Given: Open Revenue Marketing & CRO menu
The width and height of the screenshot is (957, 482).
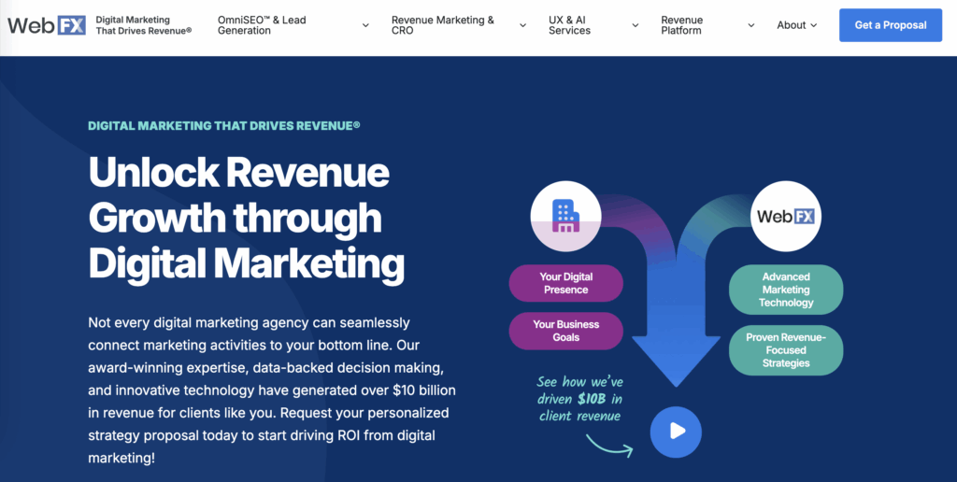Looking at the screenshot, I should pos(442,25).
